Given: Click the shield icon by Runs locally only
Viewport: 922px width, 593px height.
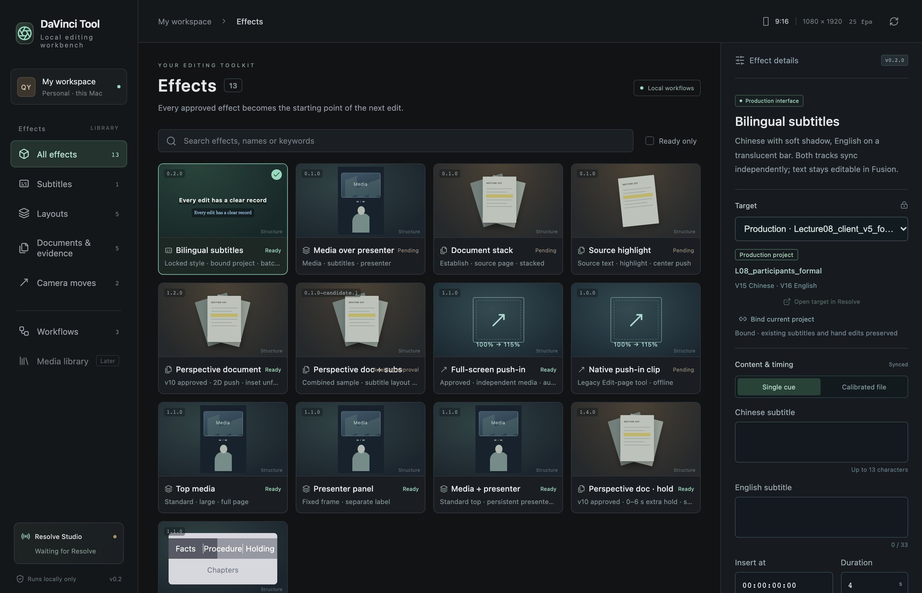Looking at the screenshot, I should pos(20,579).
